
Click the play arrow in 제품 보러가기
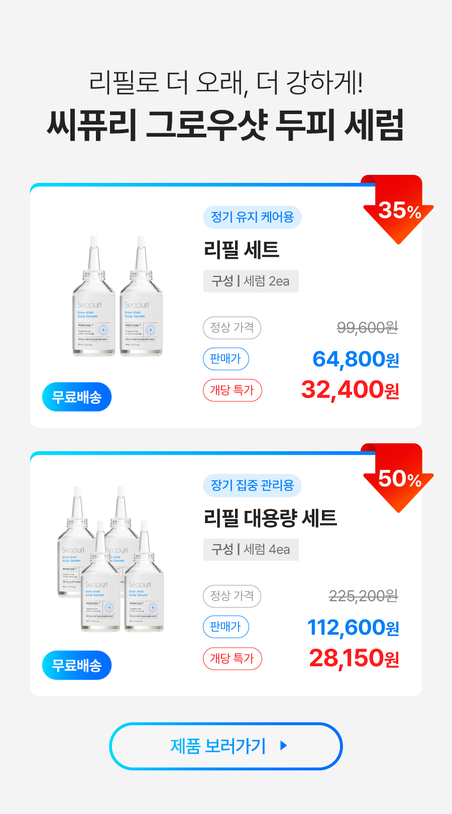(x=284, y=746)
